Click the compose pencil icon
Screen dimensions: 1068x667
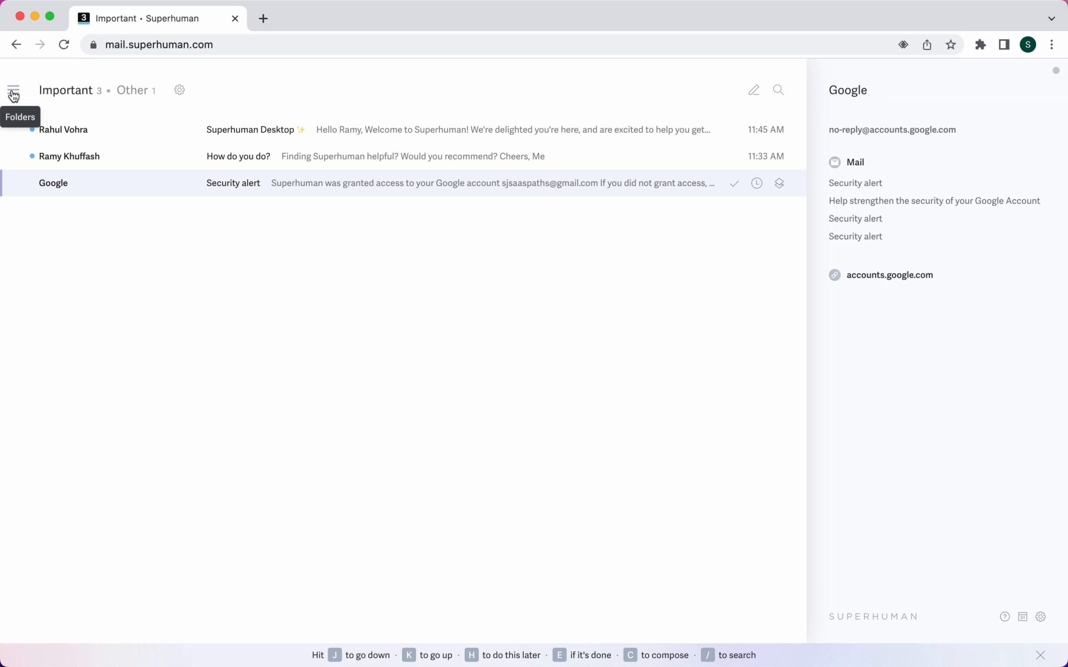[753, 90]
